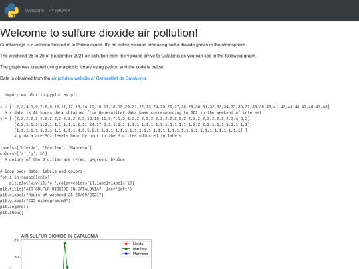359x269 pixels.
Task: Open air pollution website of Generalitat link
Action: [99, 78]
